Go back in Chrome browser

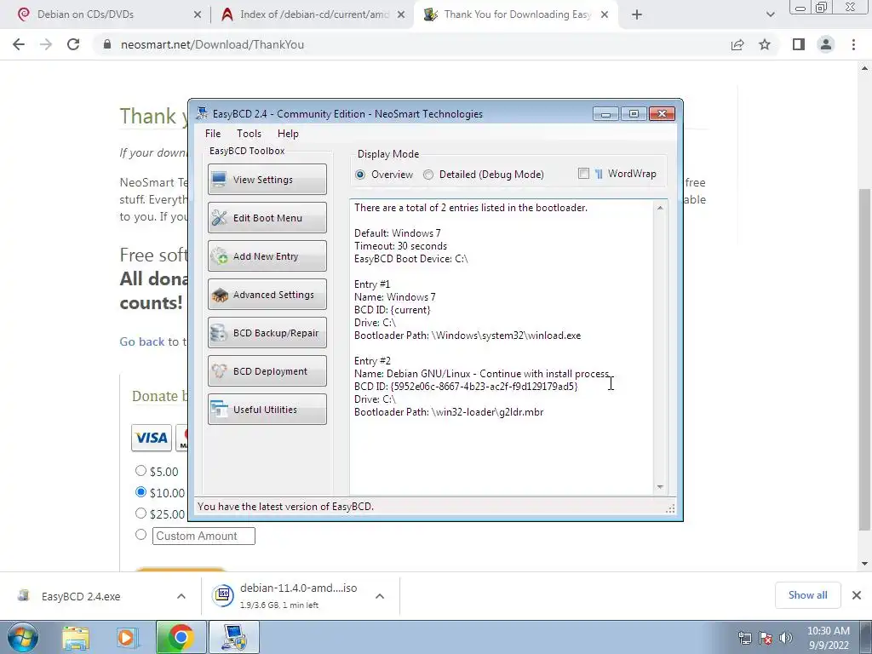(19, 44)
